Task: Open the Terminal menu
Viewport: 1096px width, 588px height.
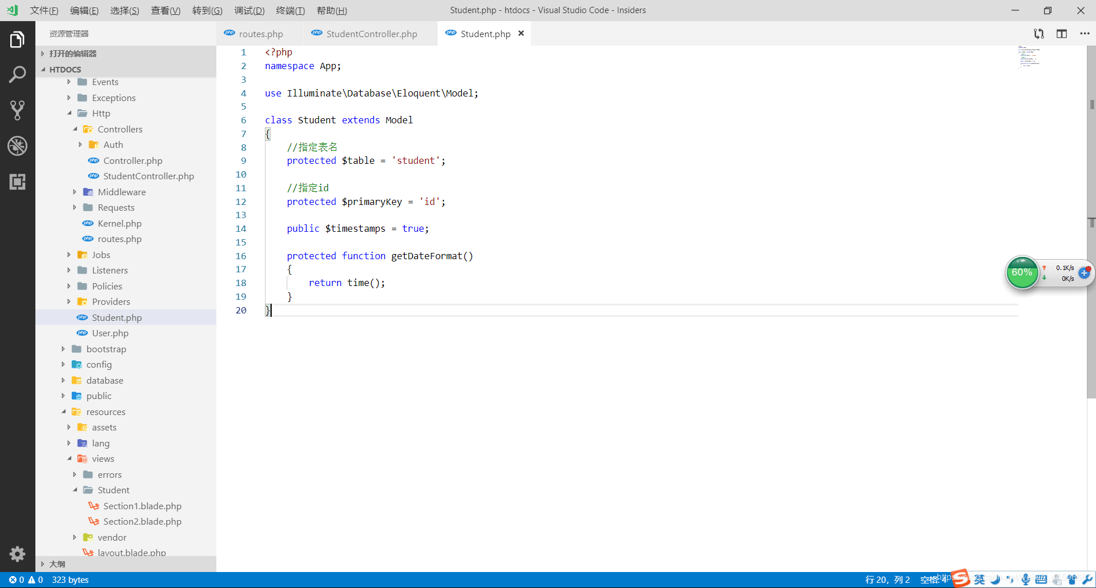Action: pyautogui.click(x=290, y=10)
